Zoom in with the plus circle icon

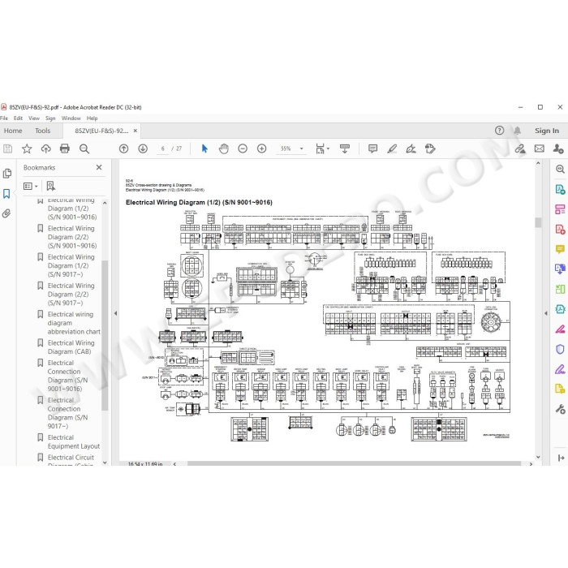click(x=261, y=148)
